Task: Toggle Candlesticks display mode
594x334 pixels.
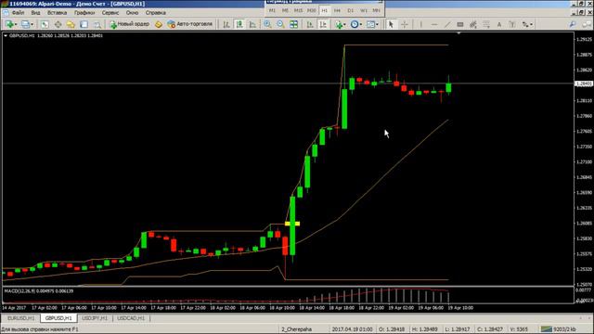Action: tap(239, 24)
